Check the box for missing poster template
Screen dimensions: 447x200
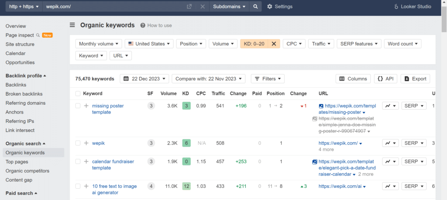pyautogui.click(x=78, y=106)
